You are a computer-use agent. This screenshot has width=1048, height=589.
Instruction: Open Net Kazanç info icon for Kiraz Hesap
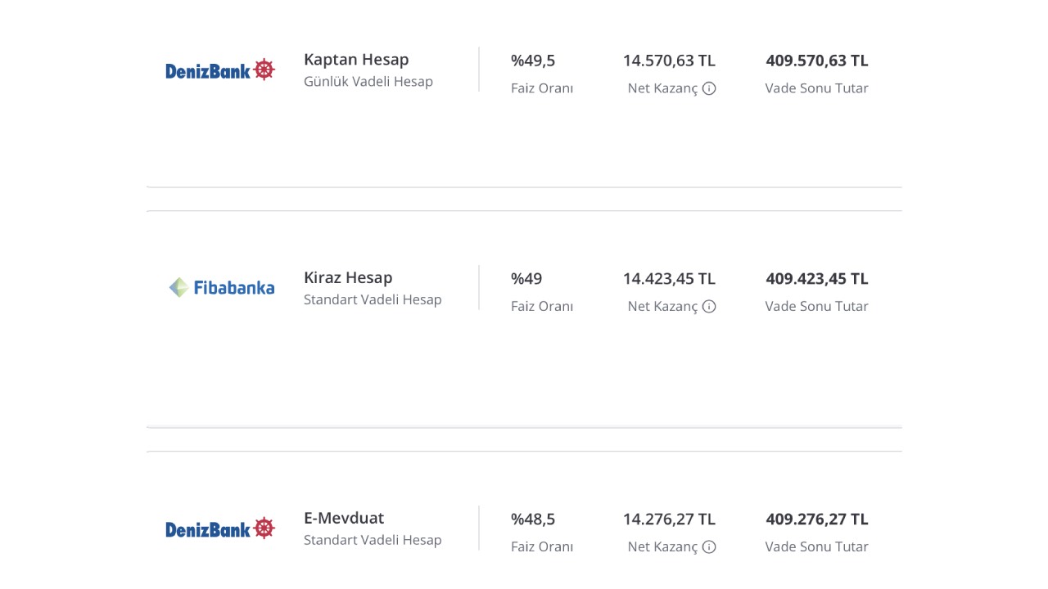[709, 306]
